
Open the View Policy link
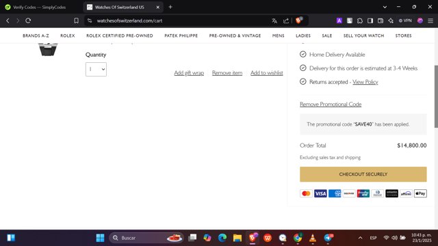coord(365,82)
